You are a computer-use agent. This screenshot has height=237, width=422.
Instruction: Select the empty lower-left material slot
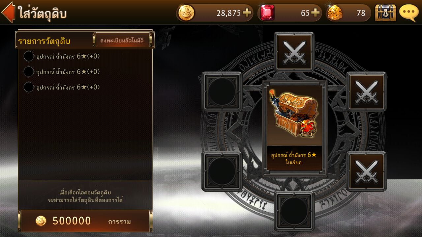(222, 171)
